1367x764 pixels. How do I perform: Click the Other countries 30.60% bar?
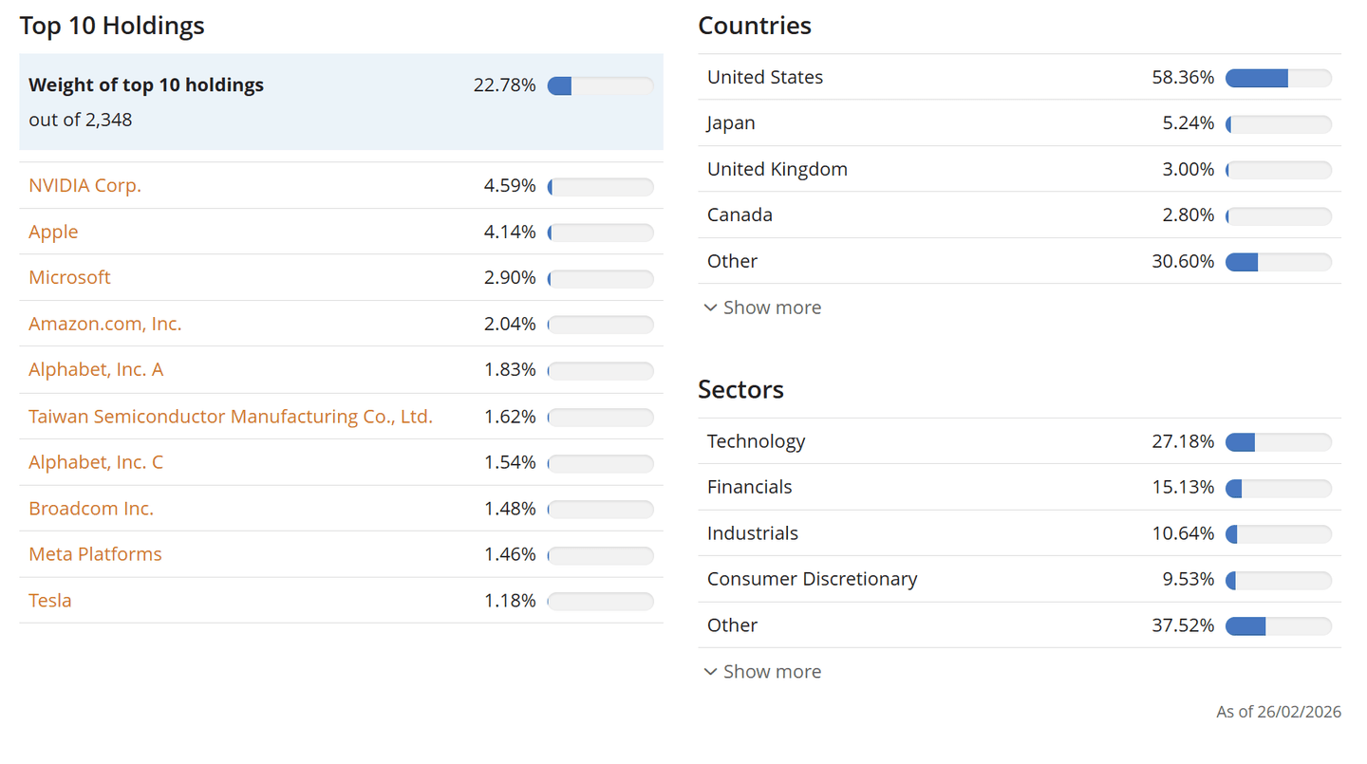(1278, 262)
